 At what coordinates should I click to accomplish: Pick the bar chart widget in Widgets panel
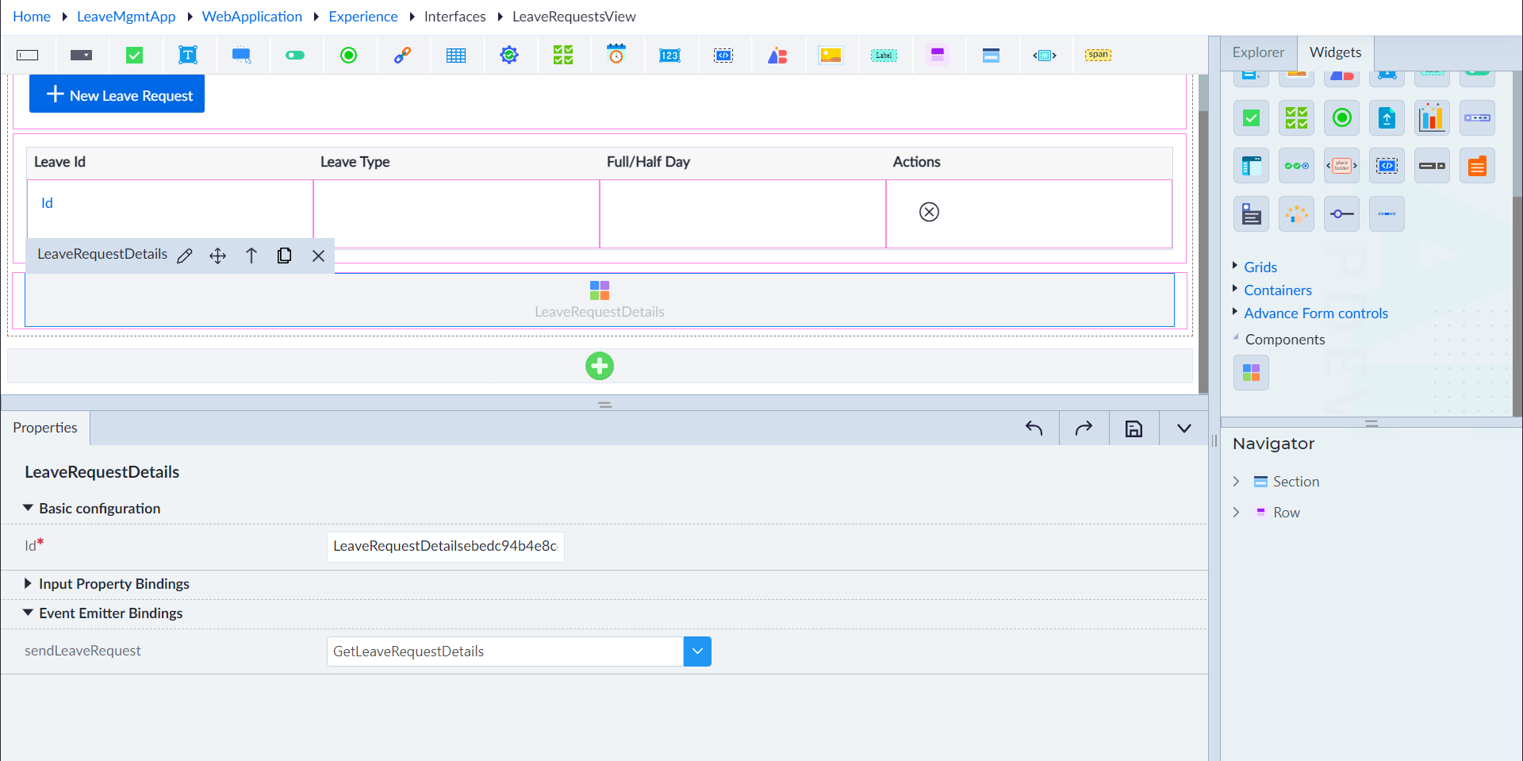(x=1432, y=118)
